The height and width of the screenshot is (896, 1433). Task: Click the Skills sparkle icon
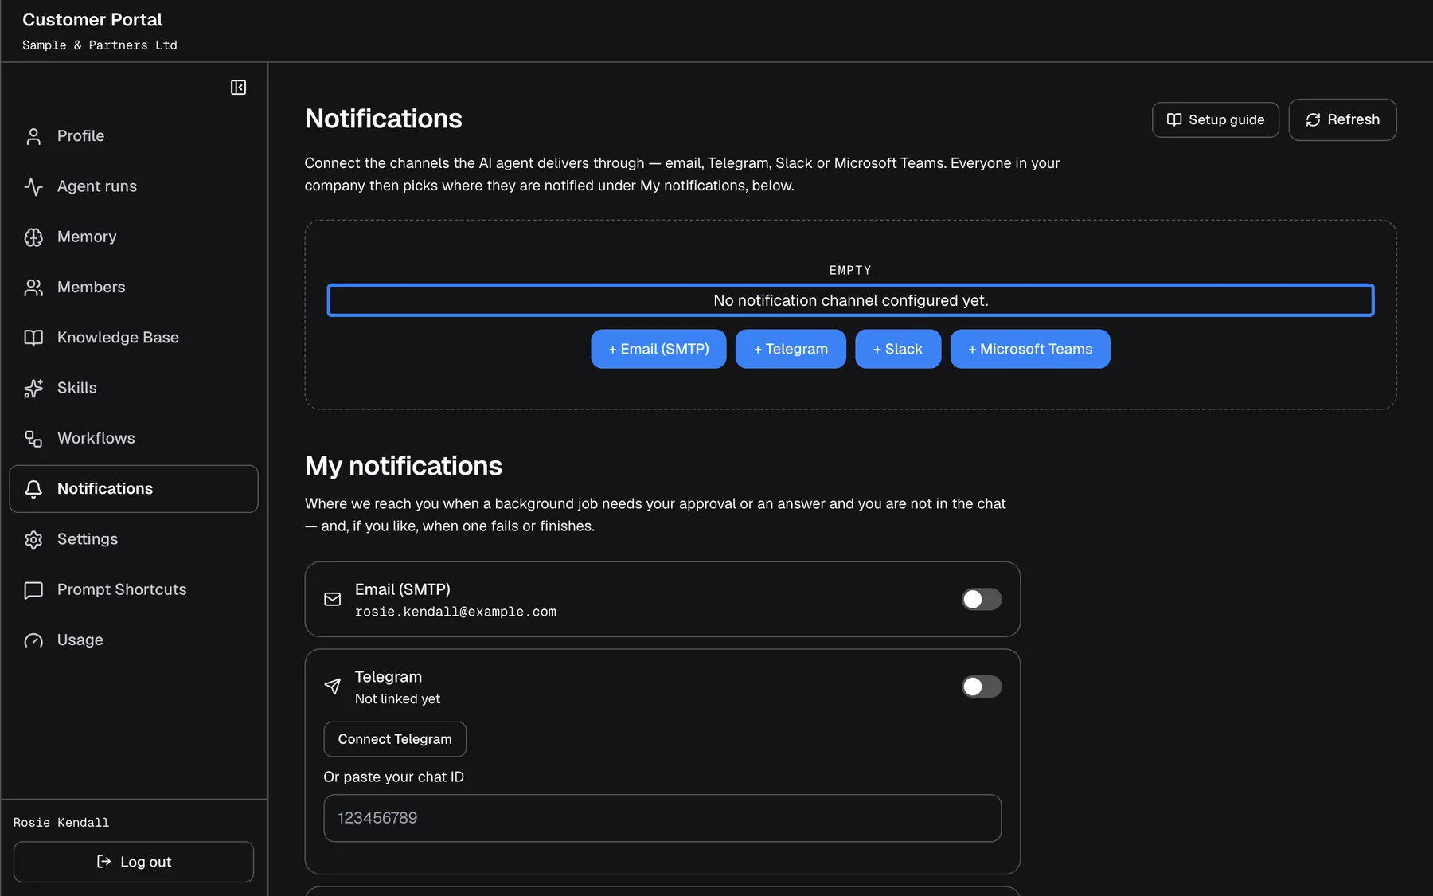(x=33, y=388)
